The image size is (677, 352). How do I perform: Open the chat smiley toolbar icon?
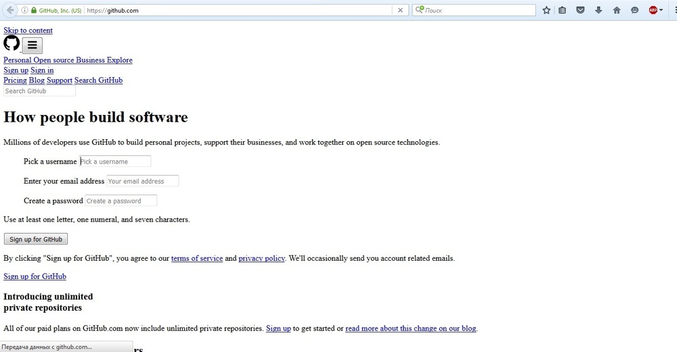[635, 10]
